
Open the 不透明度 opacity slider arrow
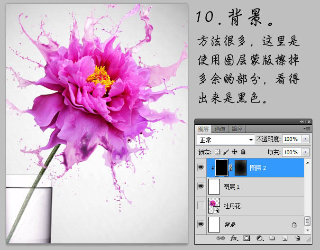306,140
